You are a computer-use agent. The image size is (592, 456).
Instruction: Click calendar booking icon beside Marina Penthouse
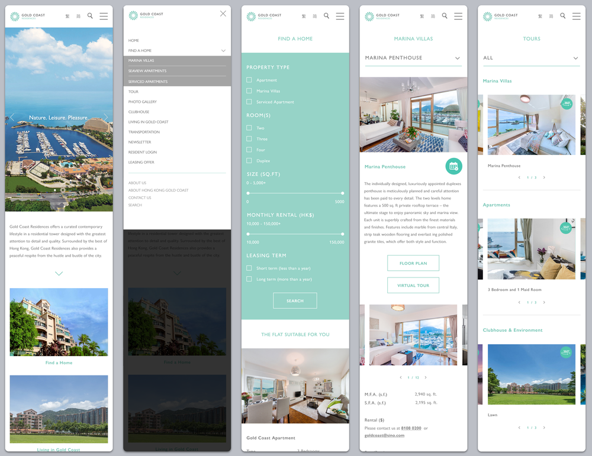coord(453,166)
